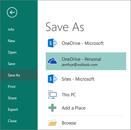Image resolution: width=131 pixels, height=130 pixels.
Task: Click jerrifrye@outlook.com account text
Action: [80, 65]
